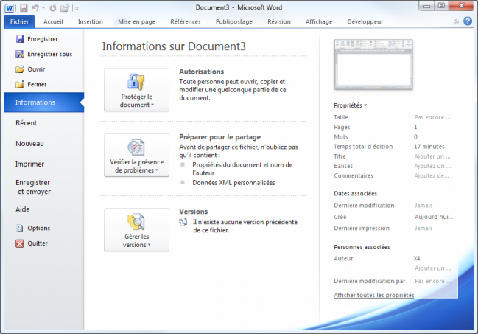The height and width of the screenshot is (334, 478).
Task: Switch to the Insertion ribbon tab
Action: [91, 22]
